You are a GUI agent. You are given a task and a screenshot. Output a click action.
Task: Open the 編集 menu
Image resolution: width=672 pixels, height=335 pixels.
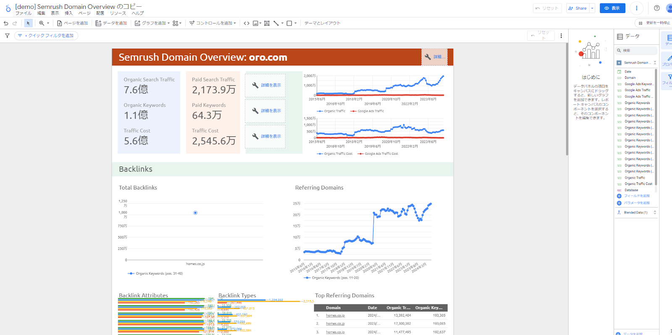click(x=41, y=13)
